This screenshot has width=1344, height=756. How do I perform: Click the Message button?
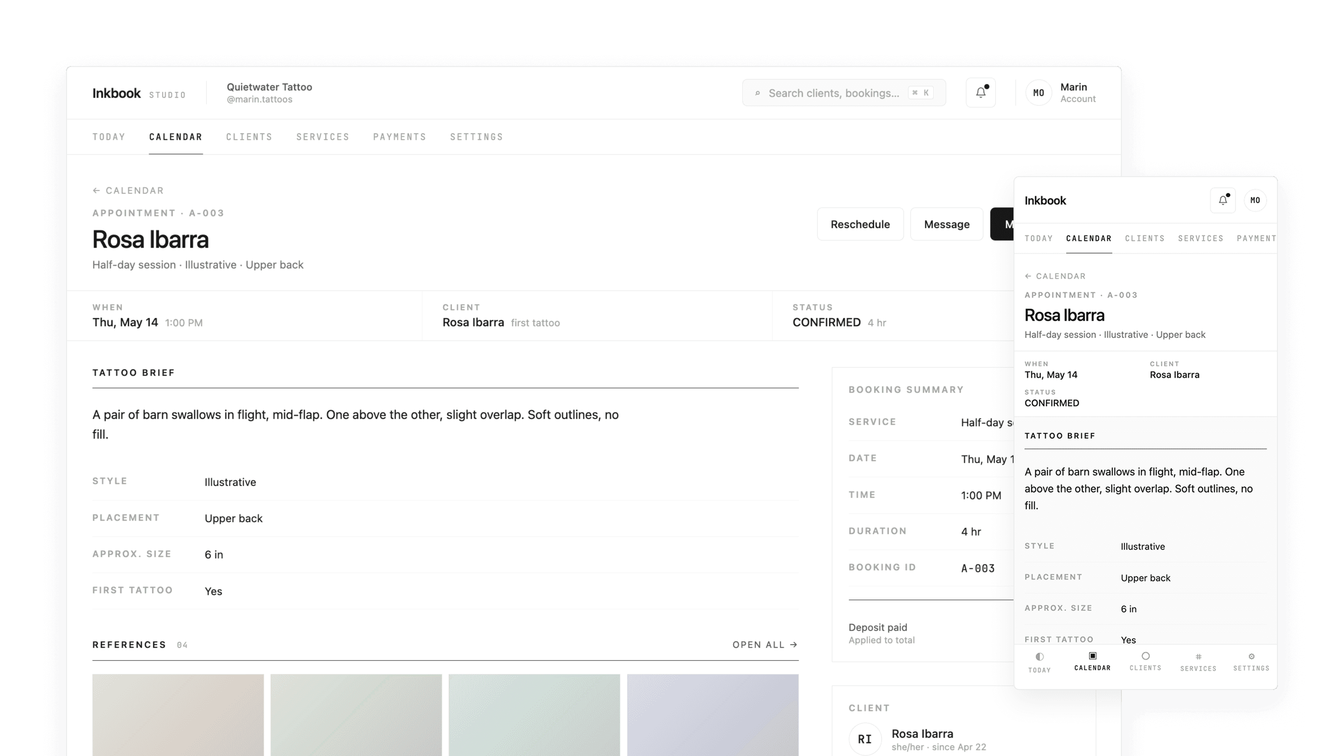click(947, 224)
